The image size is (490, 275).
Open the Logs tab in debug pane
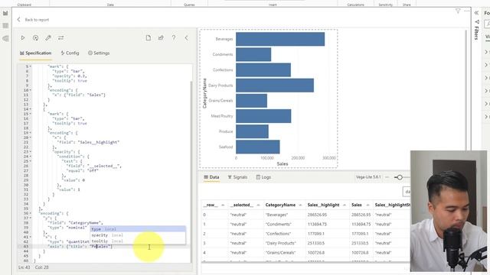click(263, 177)
